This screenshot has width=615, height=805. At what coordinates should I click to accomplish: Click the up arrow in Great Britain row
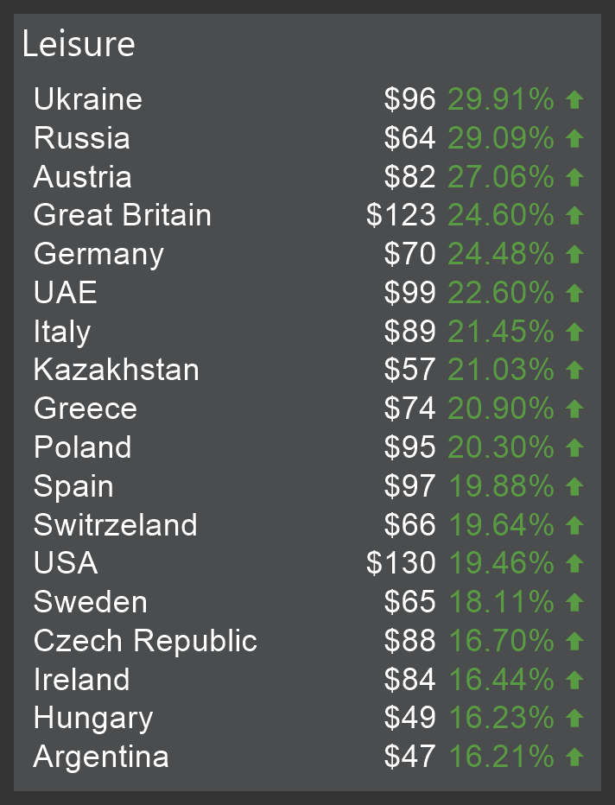coord(574,216)
